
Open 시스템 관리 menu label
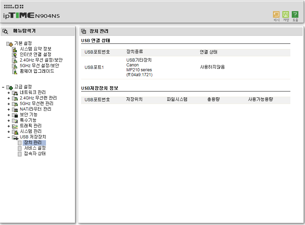click(x=31, y=131)
